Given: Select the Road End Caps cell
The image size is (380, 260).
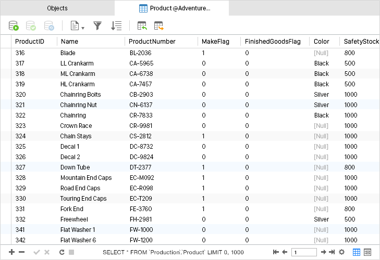Looking at the screenshot, I should coord(80,188).
